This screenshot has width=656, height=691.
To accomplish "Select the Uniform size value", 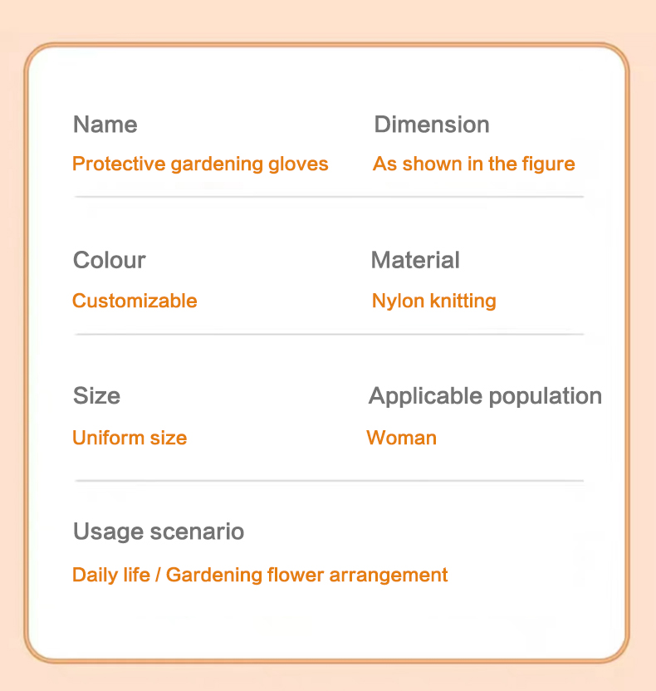I will 130,438.
